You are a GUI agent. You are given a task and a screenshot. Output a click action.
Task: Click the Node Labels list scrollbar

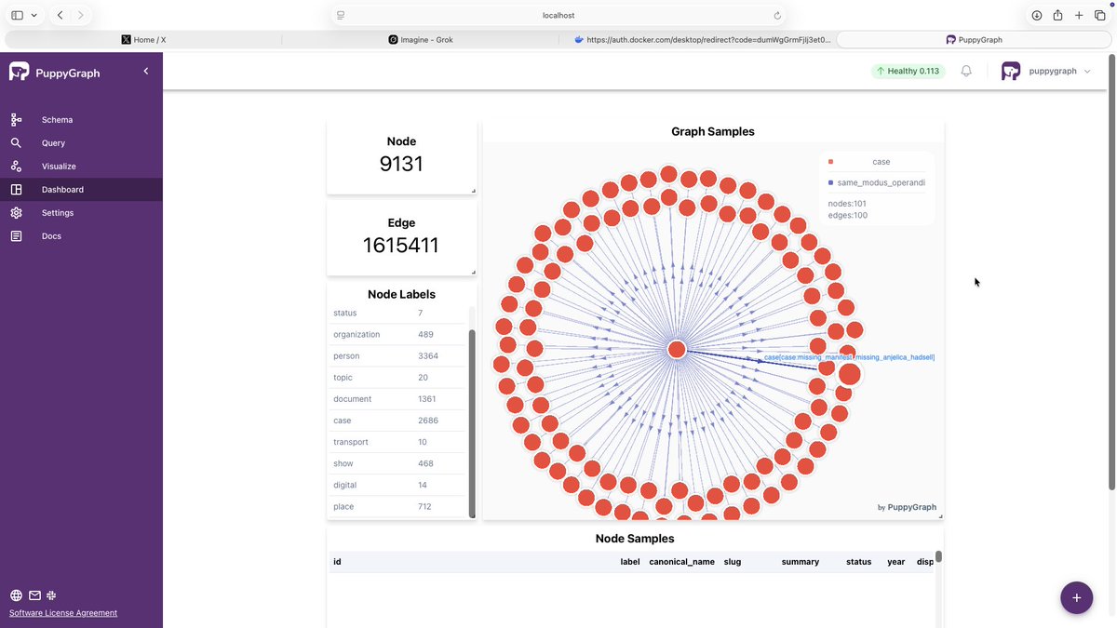(472, 423)
